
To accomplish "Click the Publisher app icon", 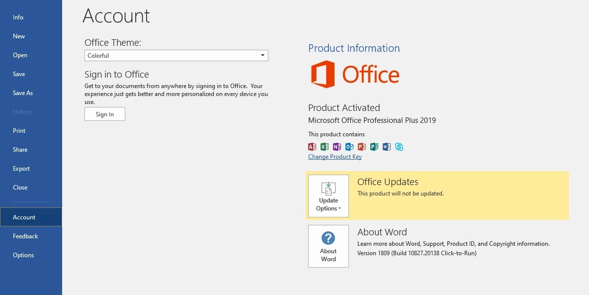I will pos(374,147).
